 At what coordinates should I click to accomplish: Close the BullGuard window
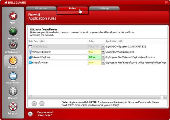click(x=167, y=2)
